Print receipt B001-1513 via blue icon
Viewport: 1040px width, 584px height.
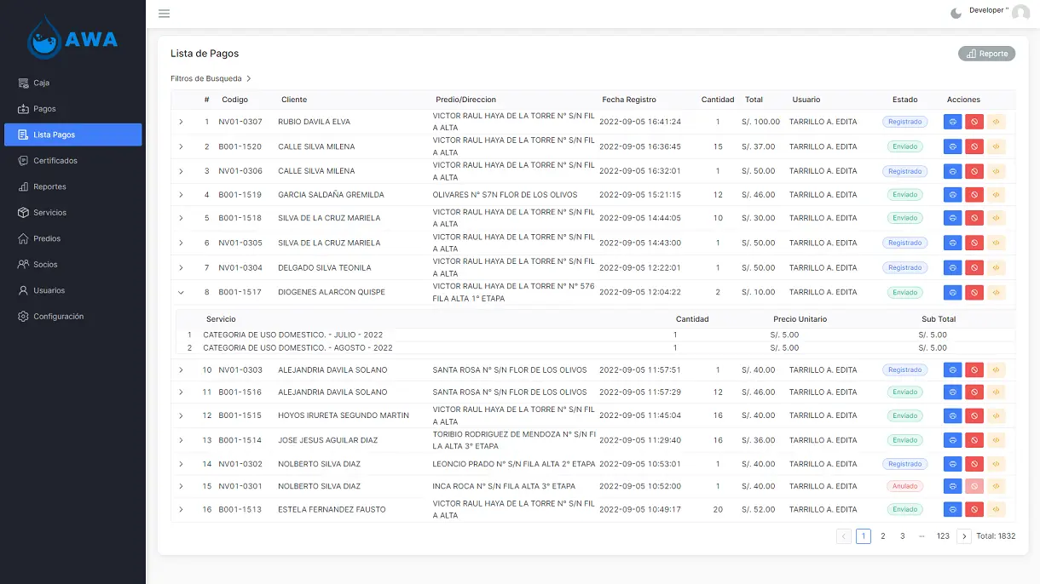click(x=952, y=509)
